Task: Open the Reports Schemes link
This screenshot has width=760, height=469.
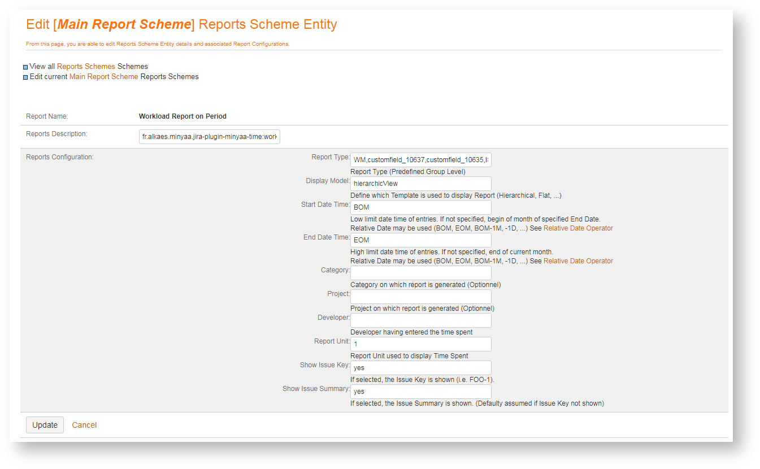Action: tap(86, 67)
